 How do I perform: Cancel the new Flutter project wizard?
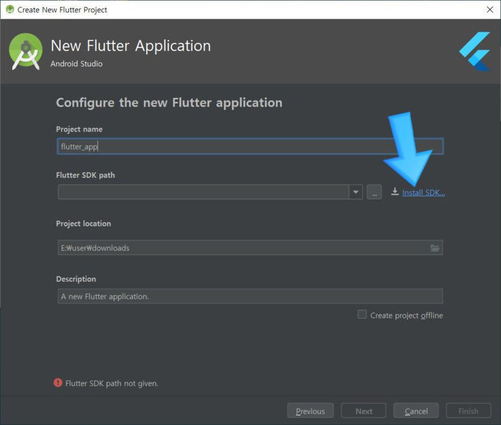(x=416, y=411)
